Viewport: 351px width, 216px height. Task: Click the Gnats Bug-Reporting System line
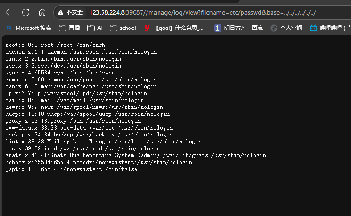pos(136,155)
